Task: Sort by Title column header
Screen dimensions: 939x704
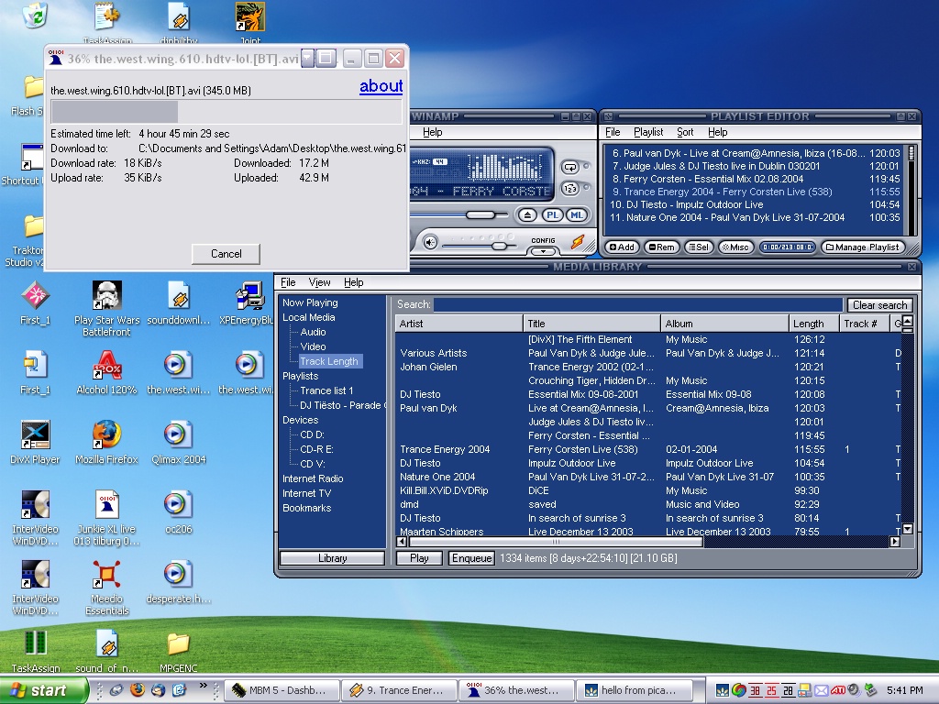Action: (x=591, y=324)
